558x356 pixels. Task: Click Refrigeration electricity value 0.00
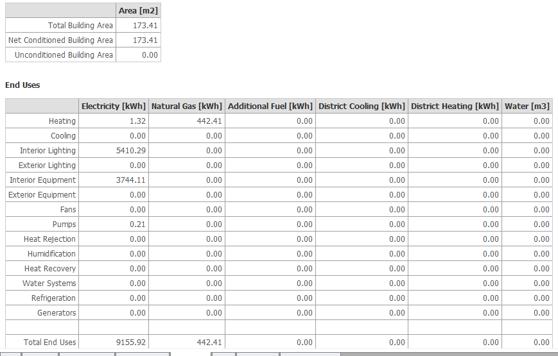pos(137,298)
